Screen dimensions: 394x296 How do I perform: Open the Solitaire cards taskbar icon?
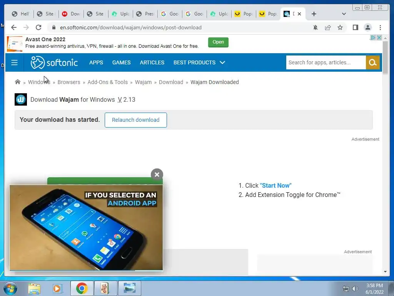pos(105,288)
